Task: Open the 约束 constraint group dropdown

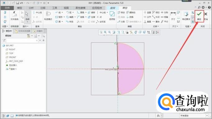Action: [156, 26]
